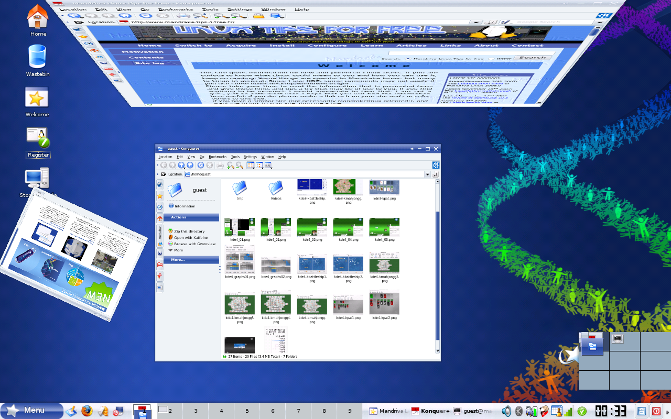Click the file view vertical scrollbar
Viewport: 671px width, 419px height.
coord(438,267)
